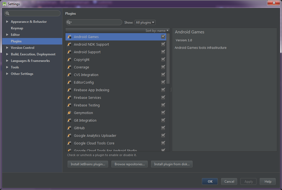Viewport: 282px width, 190px height.
Task: Click the plugin list vertical scrollbar
Action: (168, 58)
